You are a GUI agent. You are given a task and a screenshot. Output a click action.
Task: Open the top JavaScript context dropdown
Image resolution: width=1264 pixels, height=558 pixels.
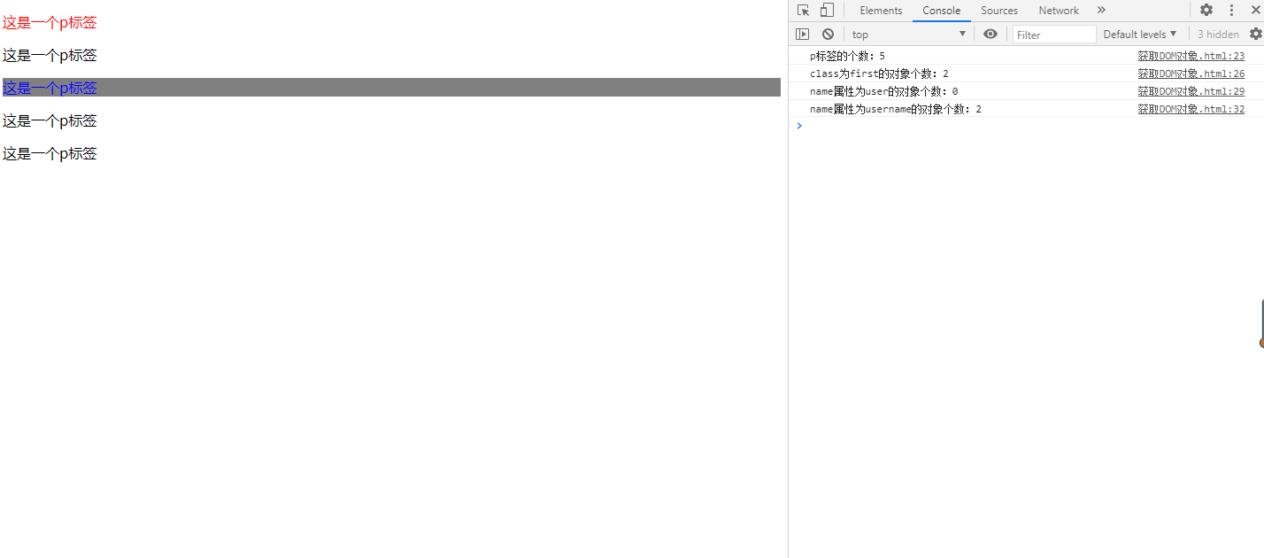908,35
